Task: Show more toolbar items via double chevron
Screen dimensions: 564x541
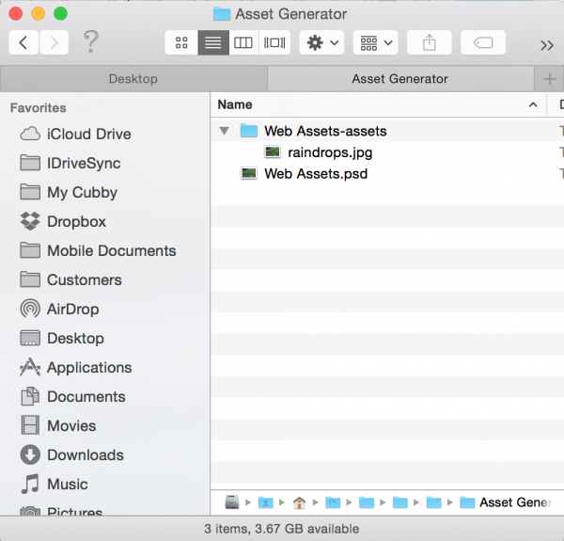Action: pyautogui.click(x=546, y=44)
